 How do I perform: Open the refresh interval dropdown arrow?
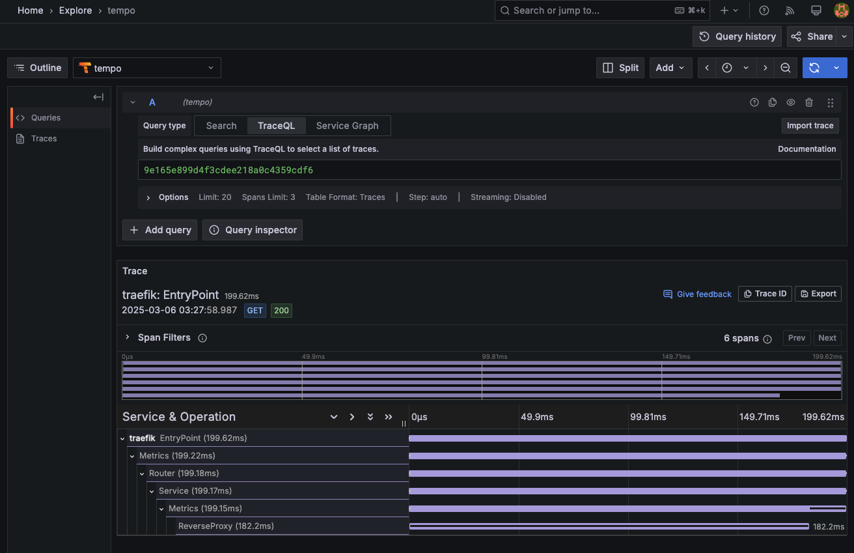[836, 68]
